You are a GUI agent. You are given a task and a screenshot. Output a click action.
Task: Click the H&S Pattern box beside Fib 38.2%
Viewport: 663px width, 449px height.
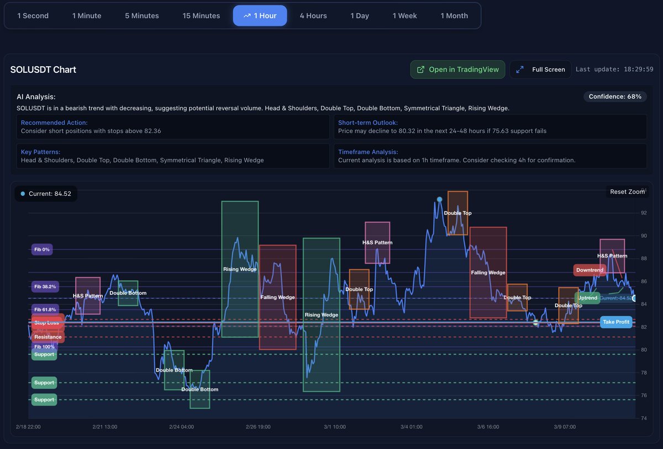[88, 296]
